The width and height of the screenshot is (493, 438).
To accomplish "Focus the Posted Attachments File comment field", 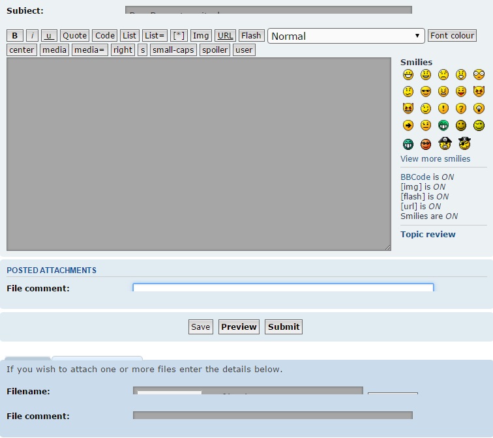I will [x=283, y=287].
